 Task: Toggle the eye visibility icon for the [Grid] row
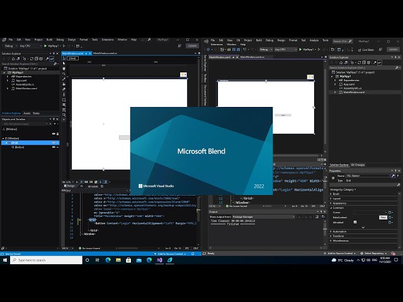click(54, 143)
